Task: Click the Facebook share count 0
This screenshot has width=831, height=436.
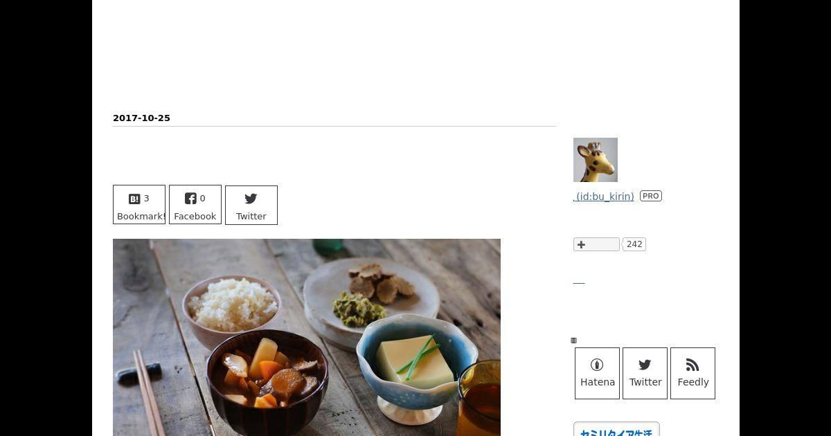Action: tap(202, 199)
